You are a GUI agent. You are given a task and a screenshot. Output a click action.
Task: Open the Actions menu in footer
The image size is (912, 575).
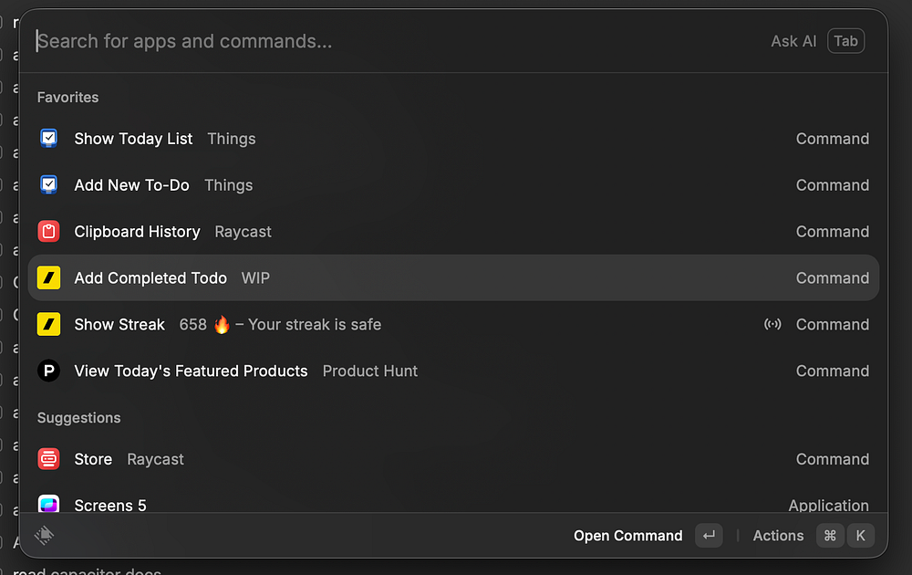click(x=778, y=536)
